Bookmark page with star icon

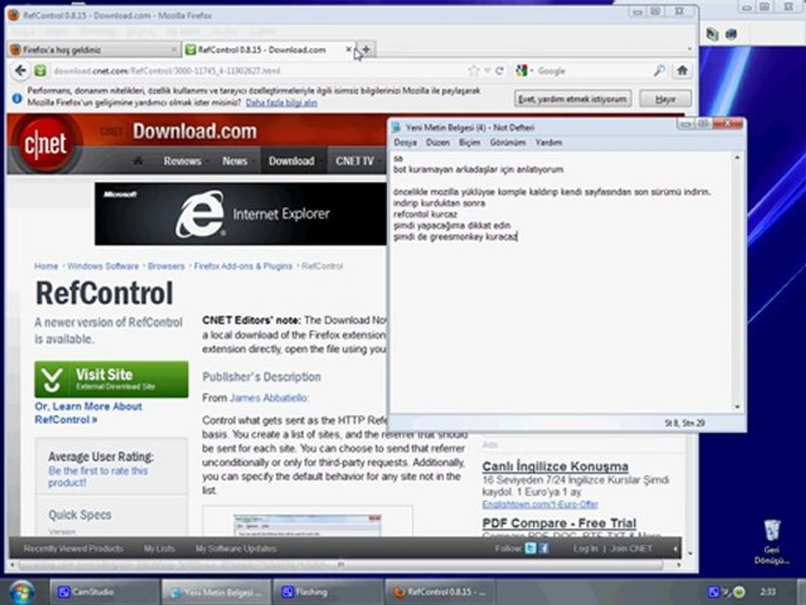[x=474, y=71]
